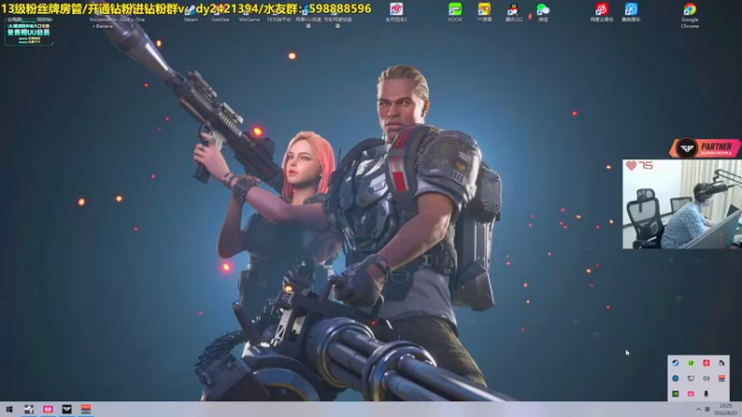Open the WeGame desktop shortcut

[249, 14]
